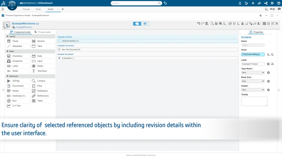This screenshot has height=158, width=282.
Task: Click the circular refresh arrows icon
Action: tap(230, 23)
